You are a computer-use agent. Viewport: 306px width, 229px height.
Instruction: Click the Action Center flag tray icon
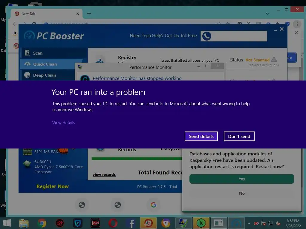[x=264, y=223]
